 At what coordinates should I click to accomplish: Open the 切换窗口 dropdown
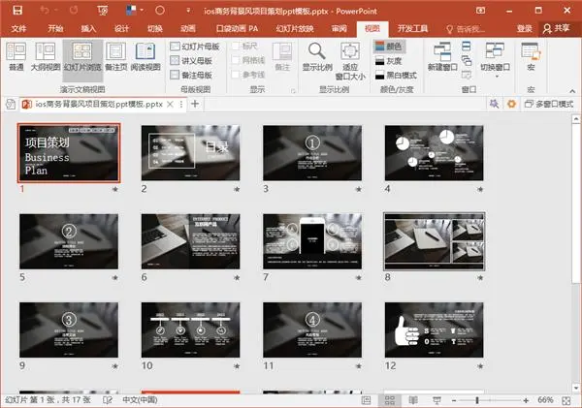pyautogui.click(x=495, y=59)
